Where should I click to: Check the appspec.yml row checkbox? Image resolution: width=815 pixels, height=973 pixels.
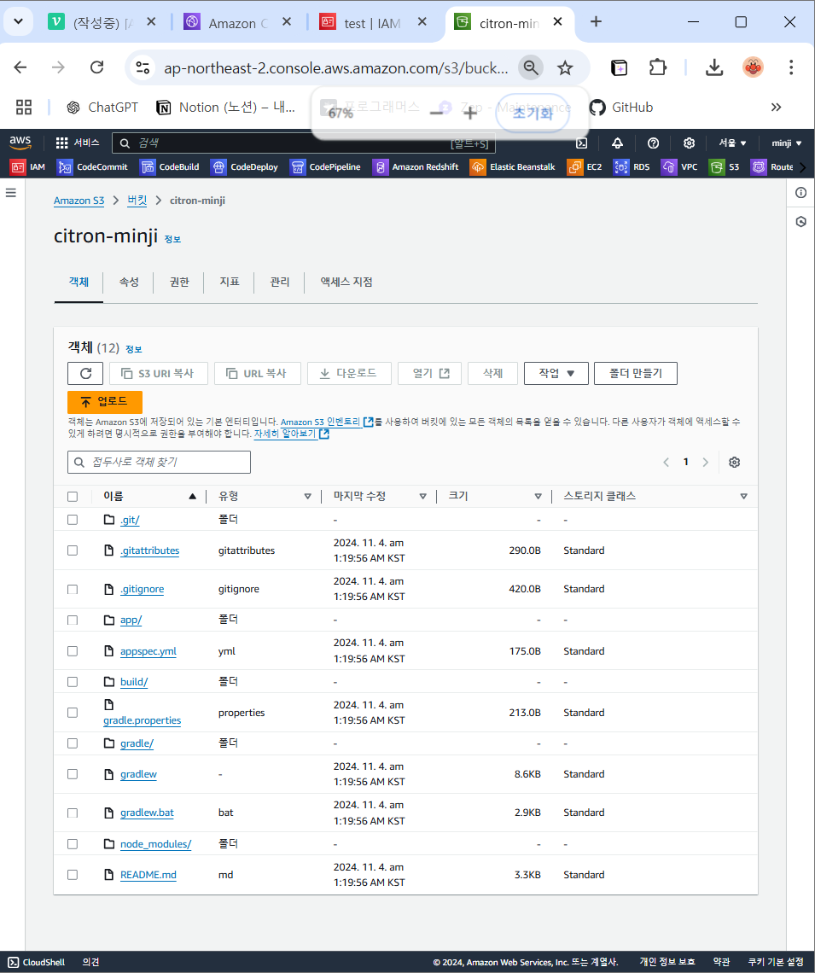pyautogui.click(x=73, y=651)
